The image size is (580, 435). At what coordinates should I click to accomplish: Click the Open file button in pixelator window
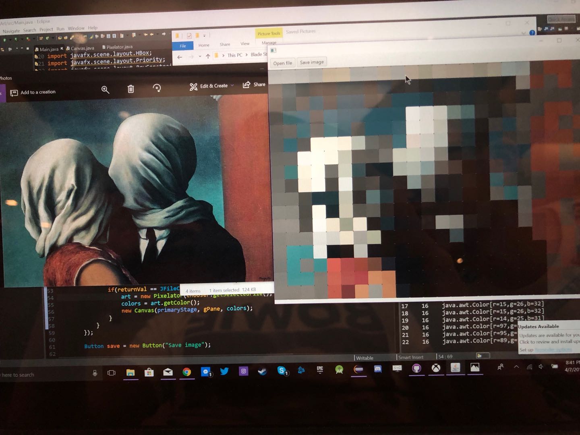(x=282, y=63)
